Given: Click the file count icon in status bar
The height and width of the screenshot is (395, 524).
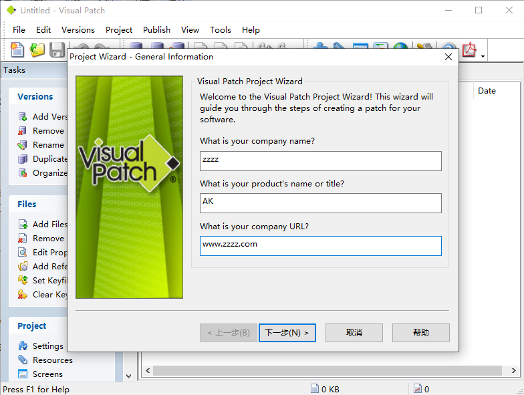Looking at the screenshot, I should pyautogui.click(x=417, y=389).
